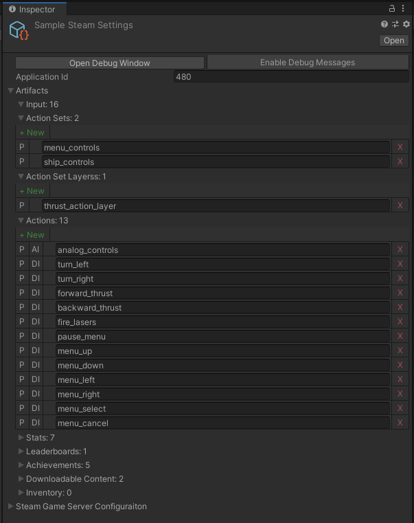
Task: Collapse the Action Set Layerss: 1 section
Action: click(x=21, y=177)
